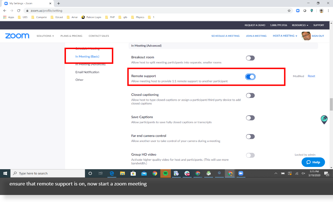Open Spotify from the taskbar

pos(166,173)
